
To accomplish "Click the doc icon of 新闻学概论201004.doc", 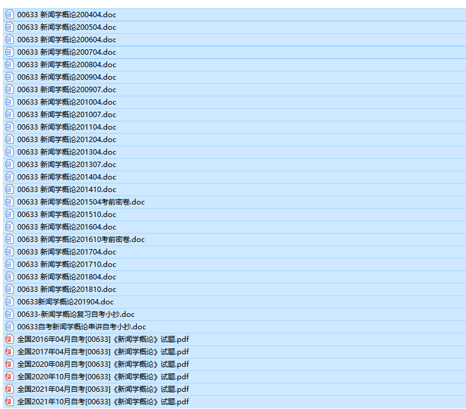I will (x=9, y=102).
